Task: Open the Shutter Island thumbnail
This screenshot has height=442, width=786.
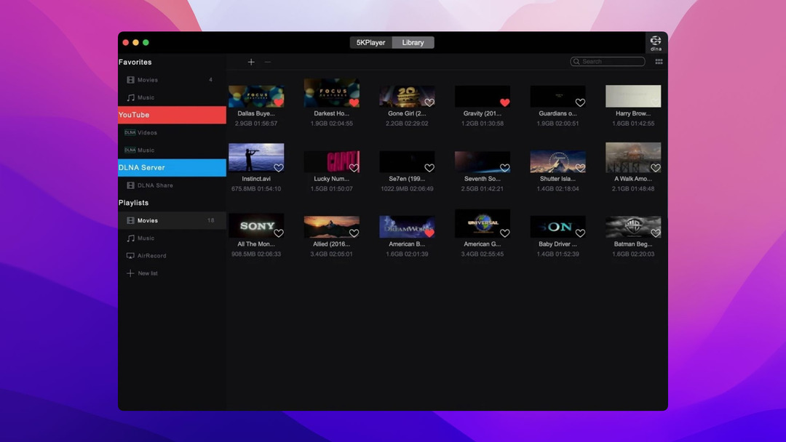Action: point(558,161)
